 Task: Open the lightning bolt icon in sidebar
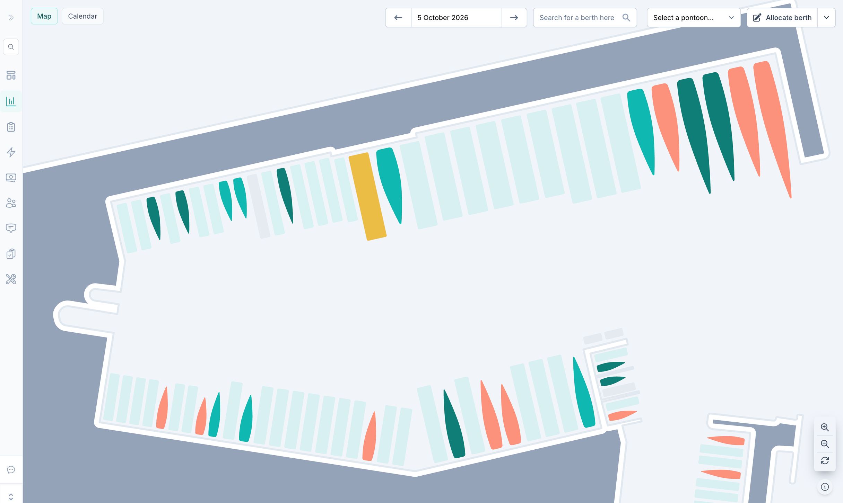[x=11, y=152]
